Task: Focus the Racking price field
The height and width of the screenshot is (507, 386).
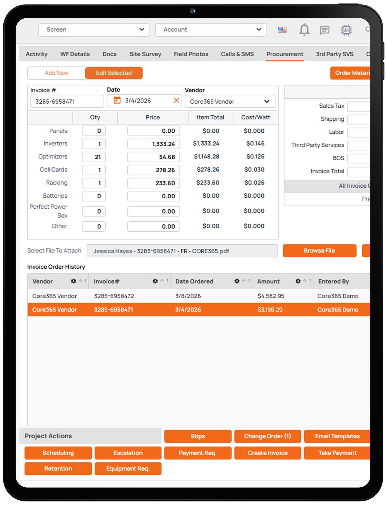Action: click(153, 183)
